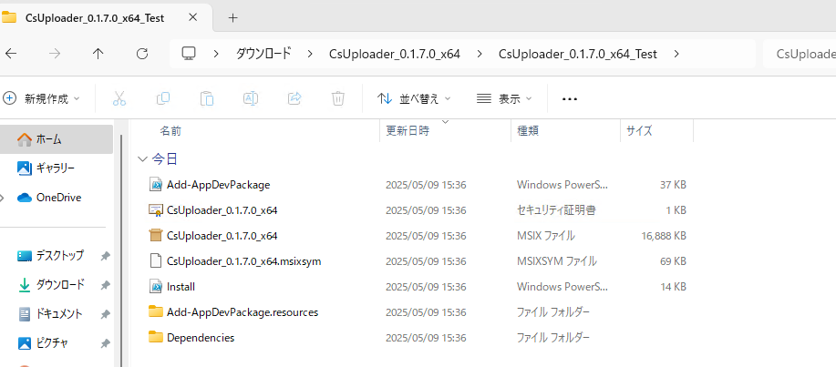
Task: Click chevron after CsUploader_0.1.7.0_x64 breadcrumb
Action: [480, 54]
